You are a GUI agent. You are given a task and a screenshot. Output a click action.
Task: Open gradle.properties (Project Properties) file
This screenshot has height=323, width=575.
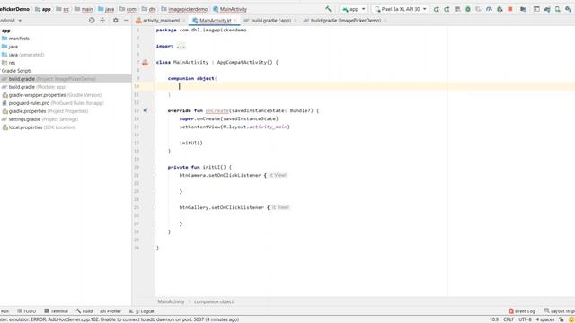45,111
